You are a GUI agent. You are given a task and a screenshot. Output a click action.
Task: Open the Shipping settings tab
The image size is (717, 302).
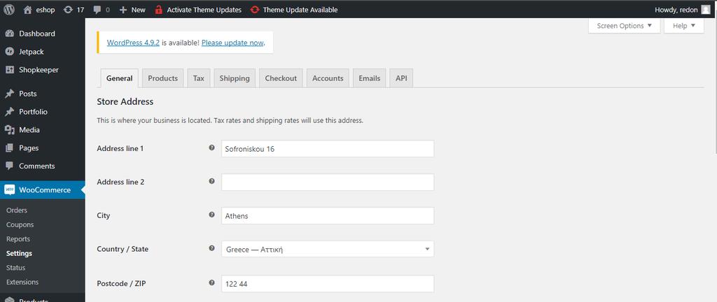coord(235,78)
